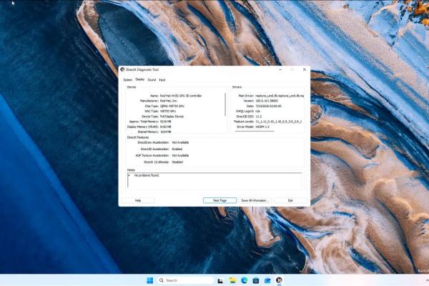Click the 'n/a' WHQL Logo'd value
Image resolution: width=429 pixels, height=286 pixels.
click(257, 112)
